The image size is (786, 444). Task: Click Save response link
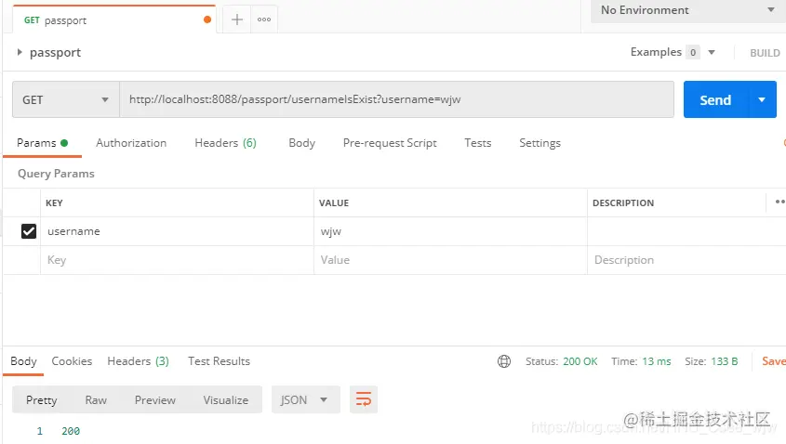[x=774, y=361]
